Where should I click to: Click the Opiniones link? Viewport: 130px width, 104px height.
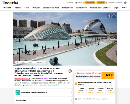coord(79,3)
